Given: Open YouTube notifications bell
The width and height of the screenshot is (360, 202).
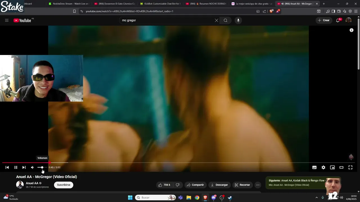Looking at the screenshot, I should 338,20.
